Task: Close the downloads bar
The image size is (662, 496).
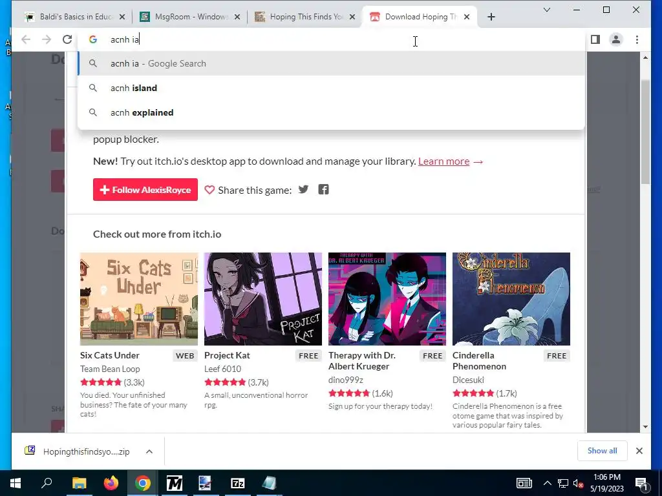Action: tap(639, 451)
